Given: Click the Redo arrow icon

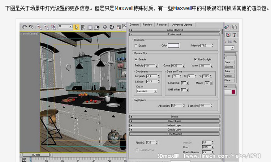Looking at the screenshot, I should click(31, 27).
